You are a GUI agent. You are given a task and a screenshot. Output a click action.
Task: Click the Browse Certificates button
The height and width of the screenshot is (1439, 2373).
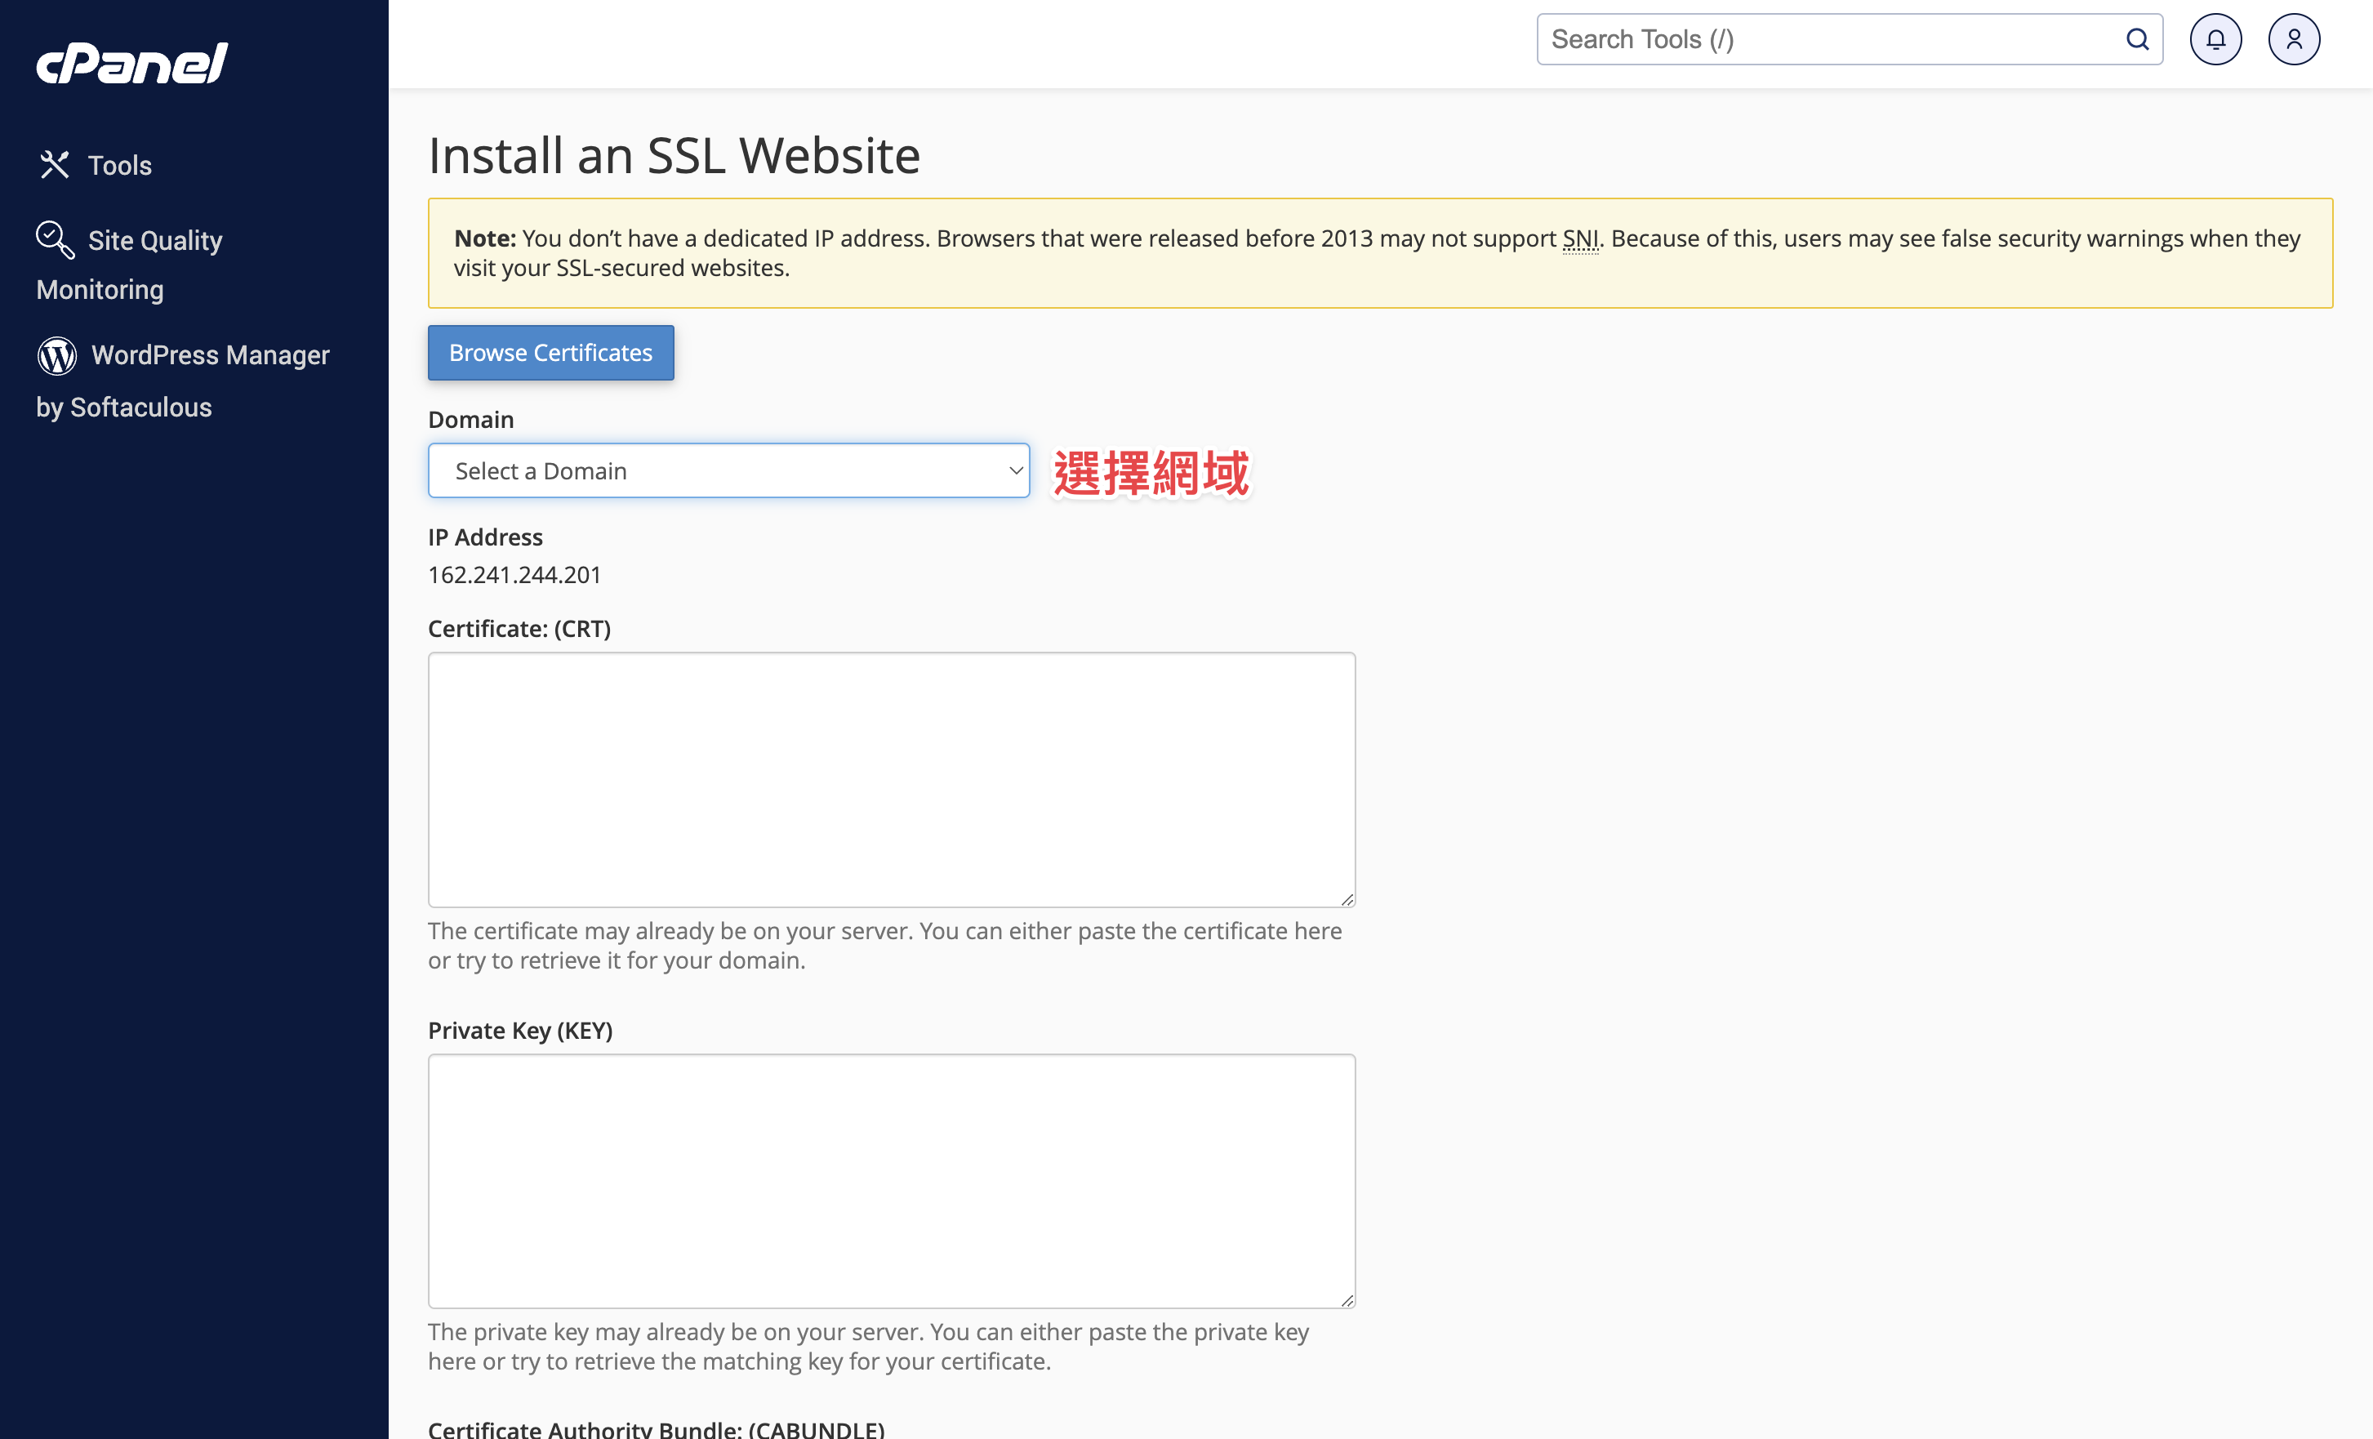(551, 353)
